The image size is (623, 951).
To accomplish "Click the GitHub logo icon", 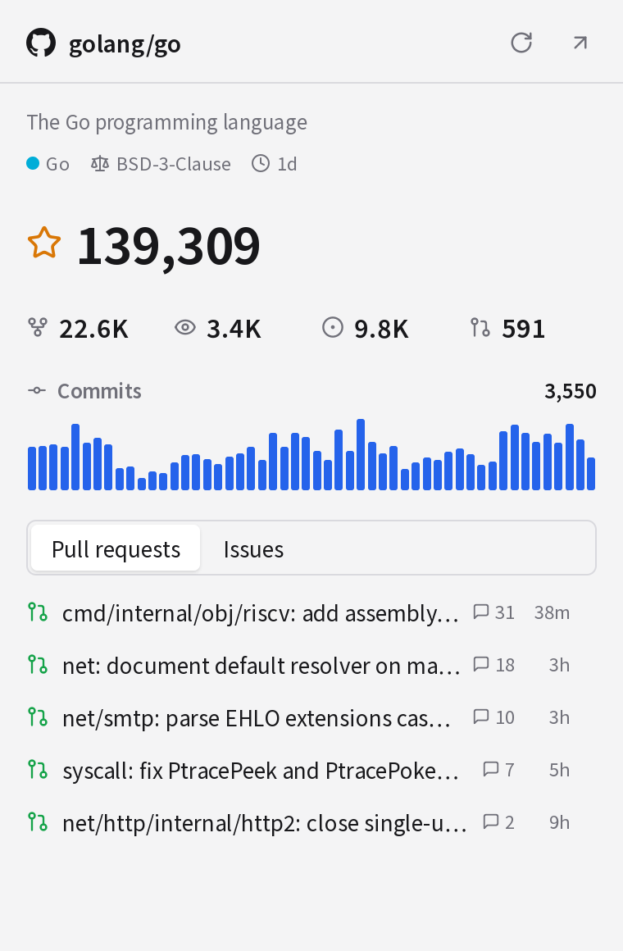I will click(41, 43).
